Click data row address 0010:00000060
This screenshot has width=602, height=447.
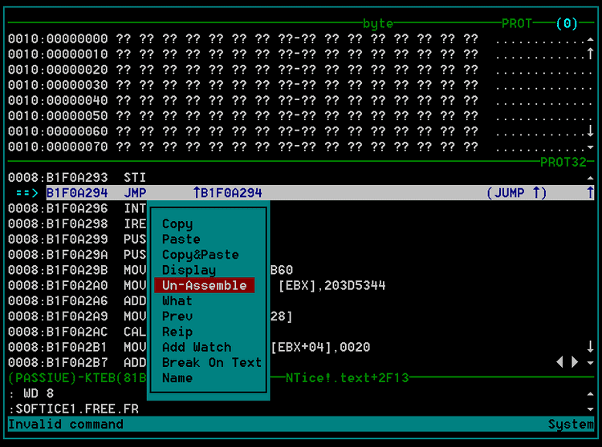58,131
